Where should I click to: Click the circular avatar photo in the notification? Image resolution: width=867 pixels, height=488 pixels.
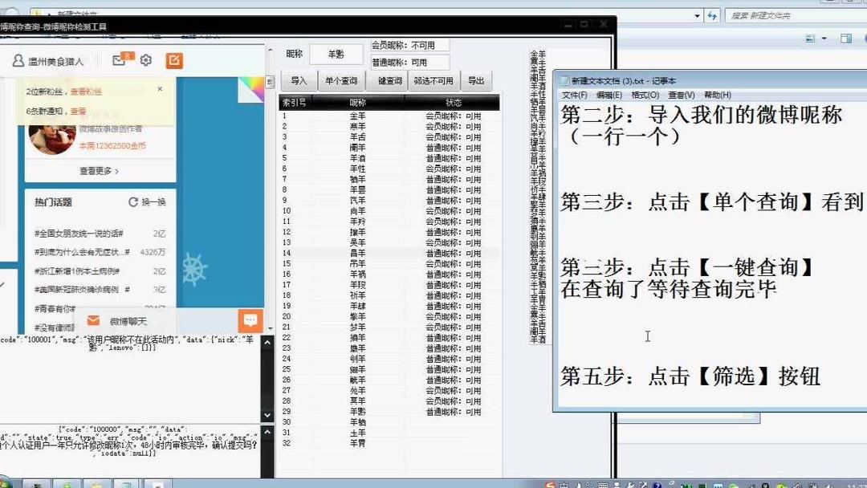(50, 138)
